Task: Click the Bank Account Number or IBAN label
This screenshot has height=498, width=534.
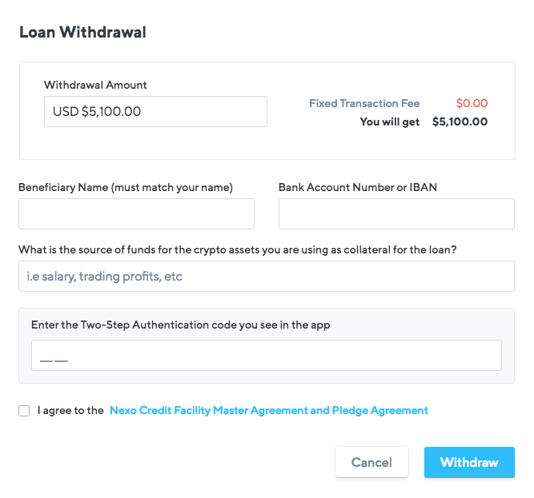Action: coord(358,187)
